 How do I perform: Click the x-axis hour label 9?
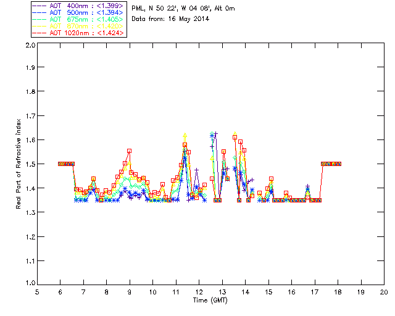pyautogui.click(x=130, y=292)
